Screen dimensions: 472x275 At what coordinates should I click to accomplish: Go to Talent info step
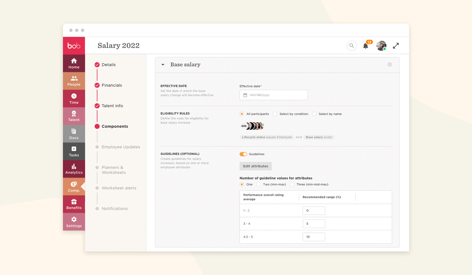tap(109, 106)
